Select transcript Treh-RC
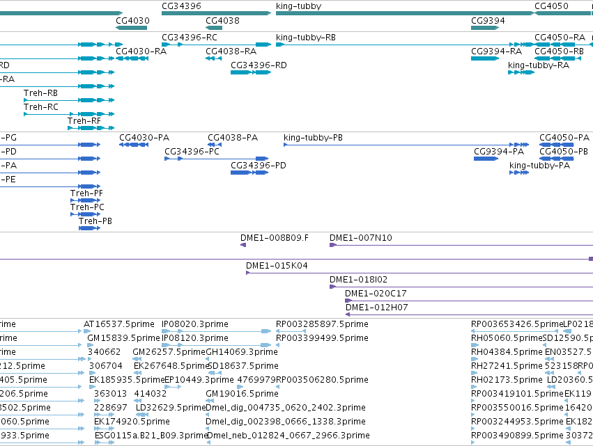This screenshot has height=446, width=593. [69, 114]
